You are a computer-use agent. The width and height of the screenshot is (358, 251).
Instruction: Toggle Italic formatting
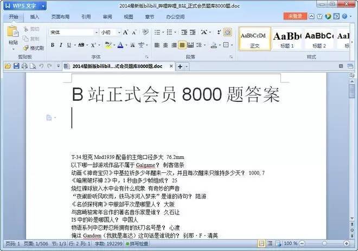tap(61, 45)
